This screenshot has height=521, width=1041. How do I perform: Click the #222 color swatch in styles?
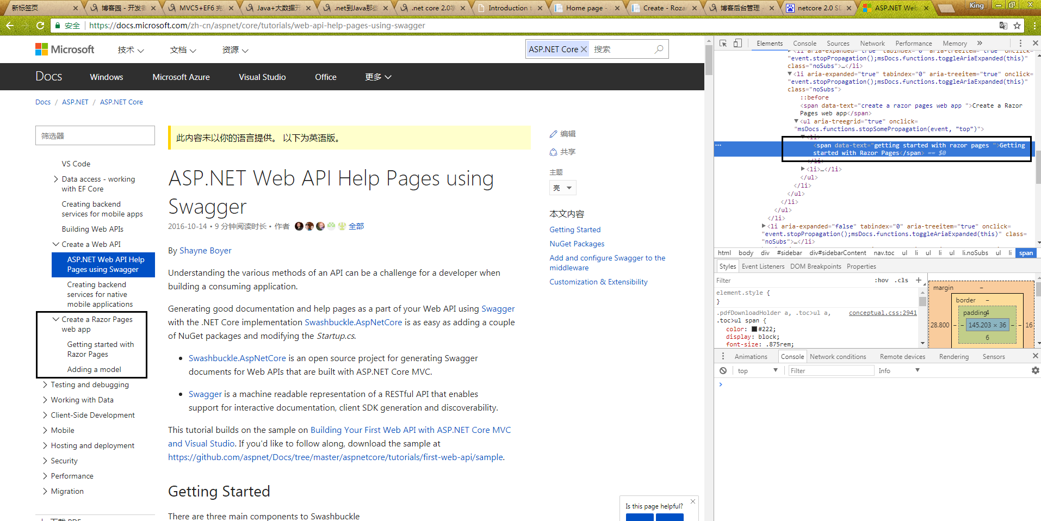(754, 329)
